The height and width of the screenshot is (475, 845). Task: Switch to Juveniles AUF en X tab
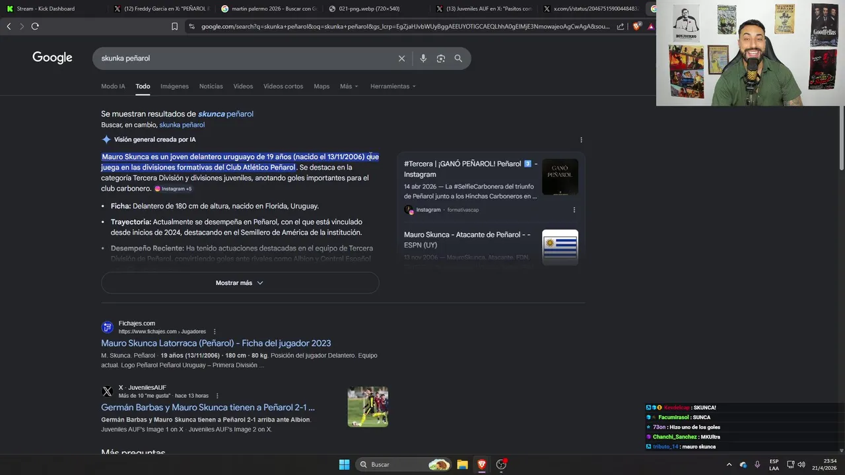484,9
